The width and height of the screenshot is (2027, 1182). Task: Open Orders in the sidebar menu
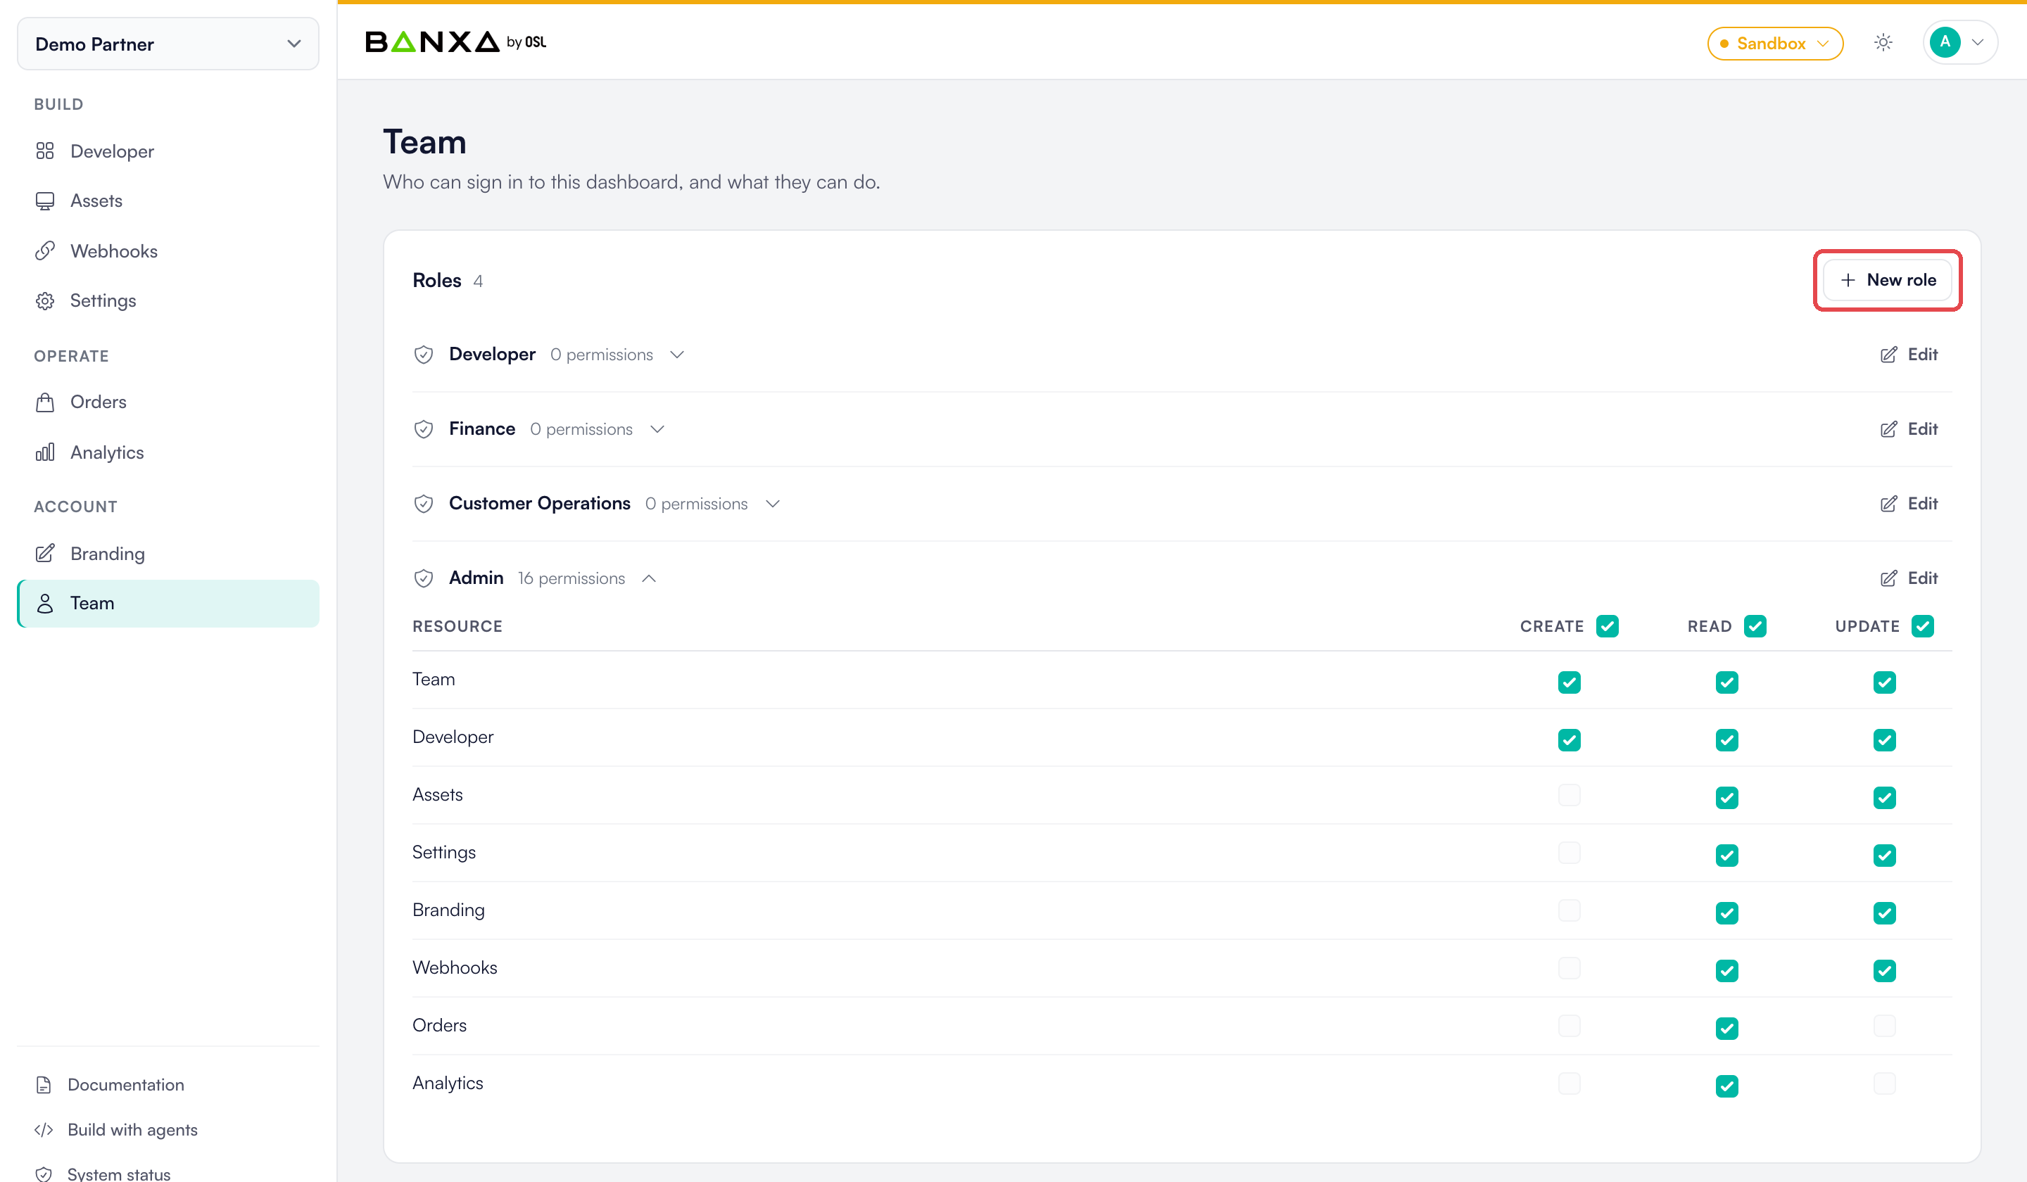[168, 402]
